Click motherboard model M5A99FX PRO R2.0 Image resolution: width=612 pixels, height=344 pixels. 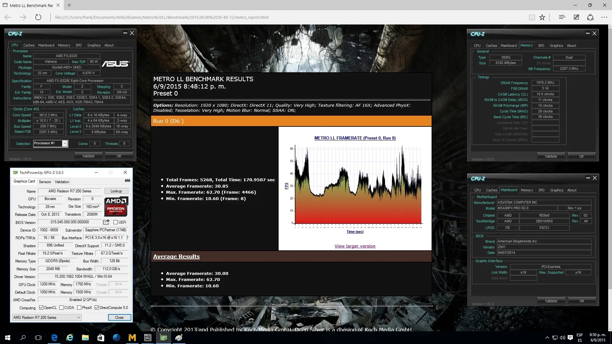click(527, 208)
